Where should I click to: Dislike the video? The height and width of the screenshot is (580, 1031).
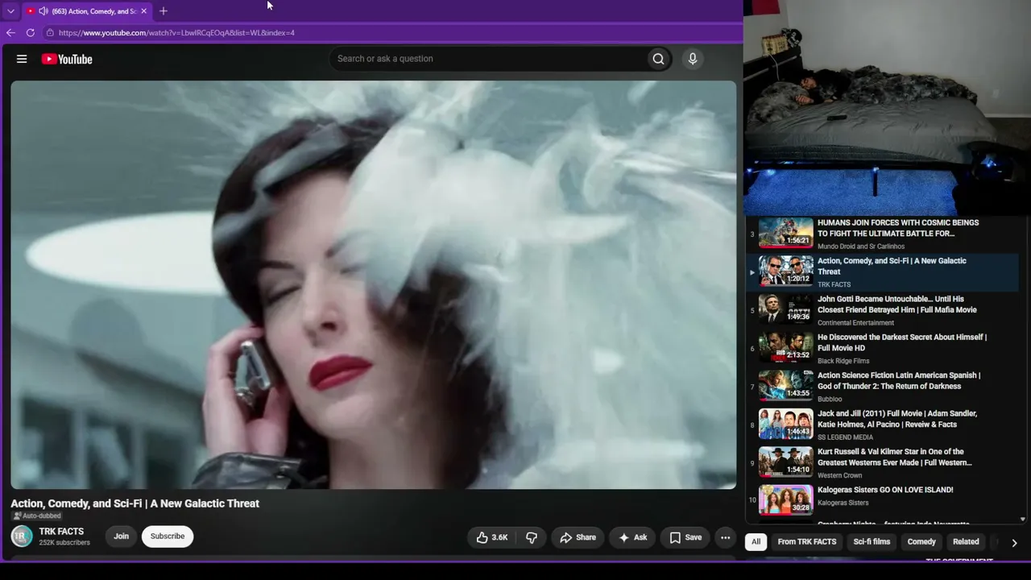532,537
